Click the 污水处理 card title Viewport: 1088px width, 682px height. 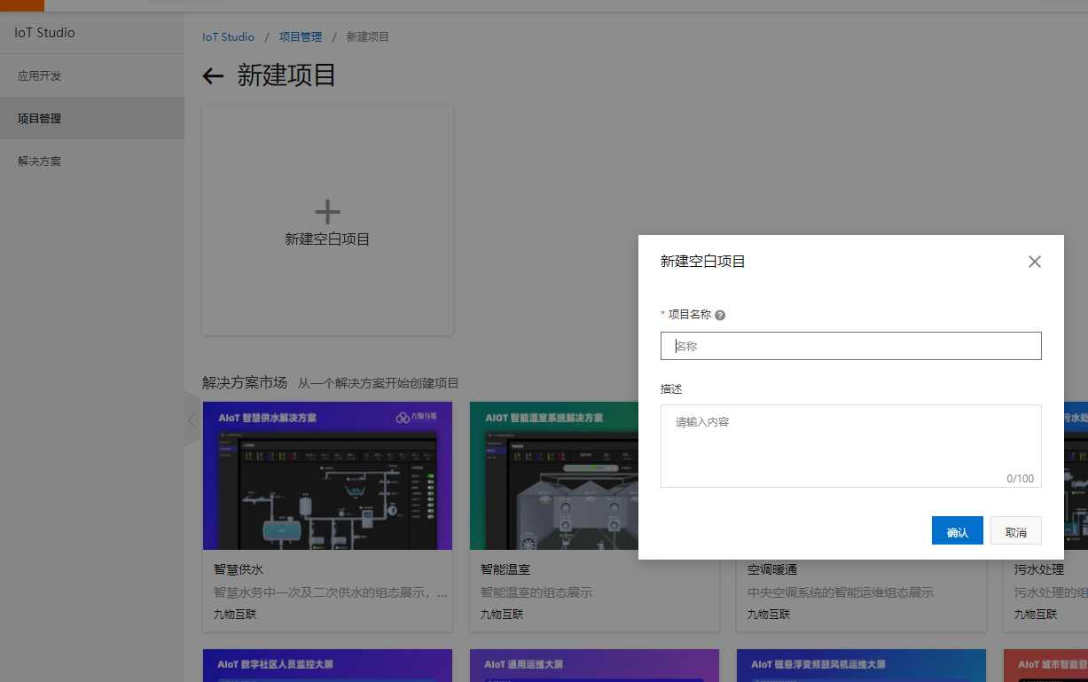pos(1039,569)
